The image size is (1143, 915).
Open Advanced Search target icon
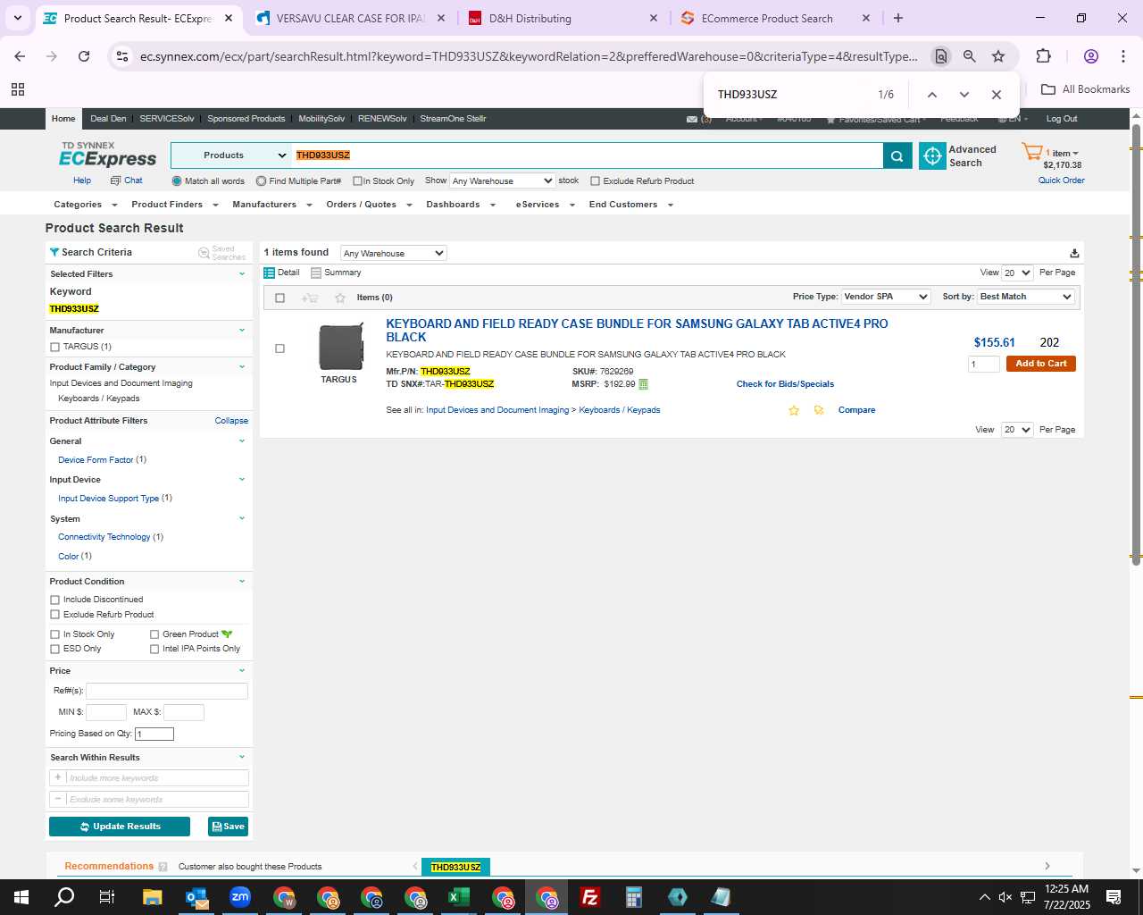coord(932,156)
